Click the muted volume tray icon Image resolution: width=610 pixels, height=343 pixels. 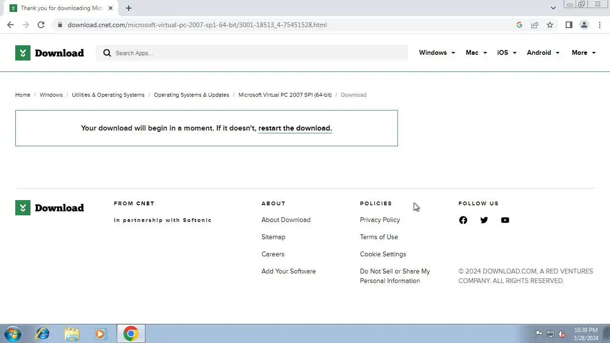coord(562,334)
